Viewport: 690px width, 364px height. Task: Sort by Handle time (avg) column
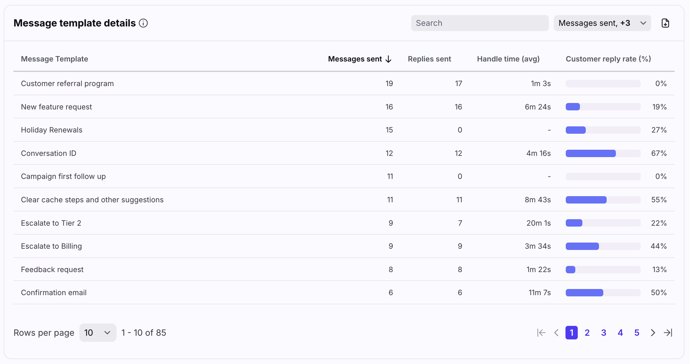[x=508, y=59]
